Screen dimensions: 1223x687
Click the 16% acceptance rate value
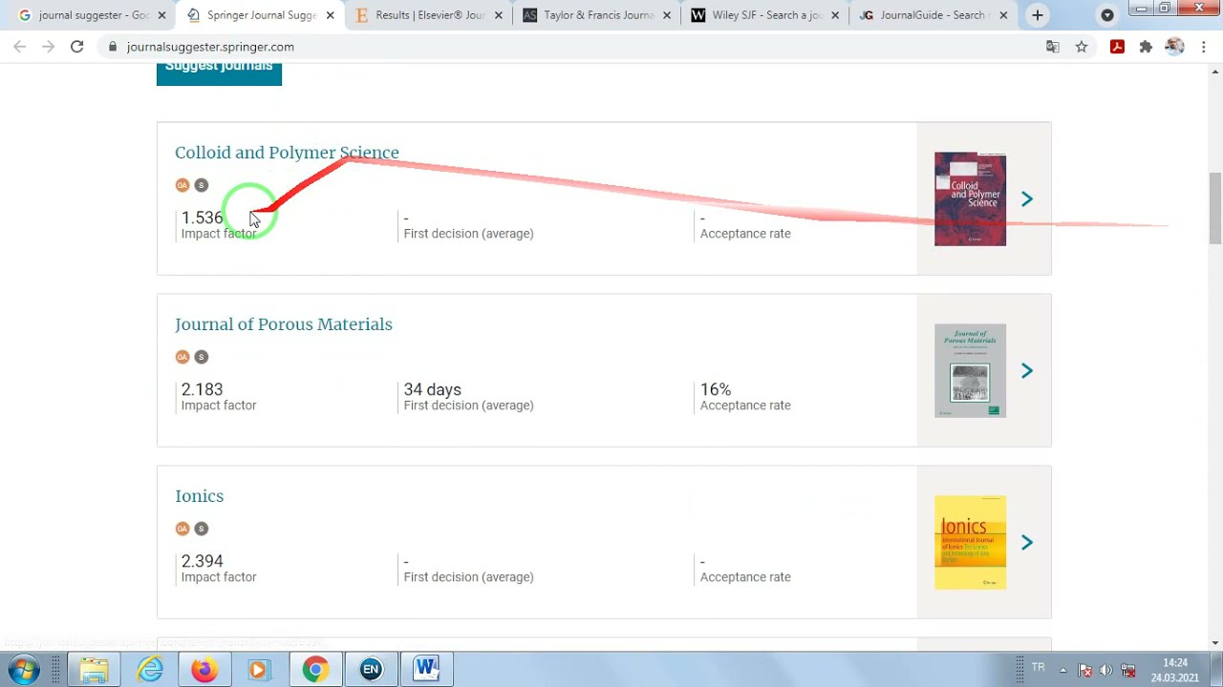tap(716, 389)
